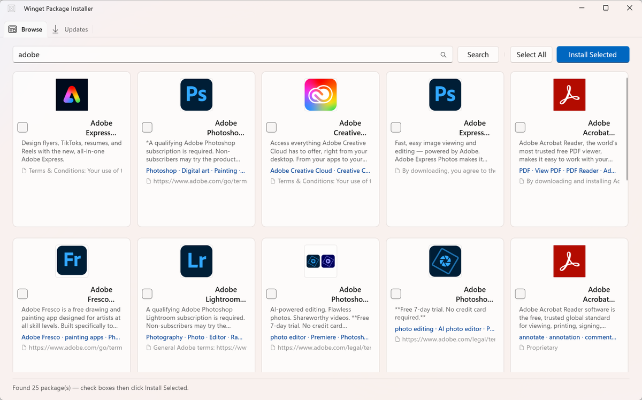
Task: Open the Updates tab
Action: (70, 29)
